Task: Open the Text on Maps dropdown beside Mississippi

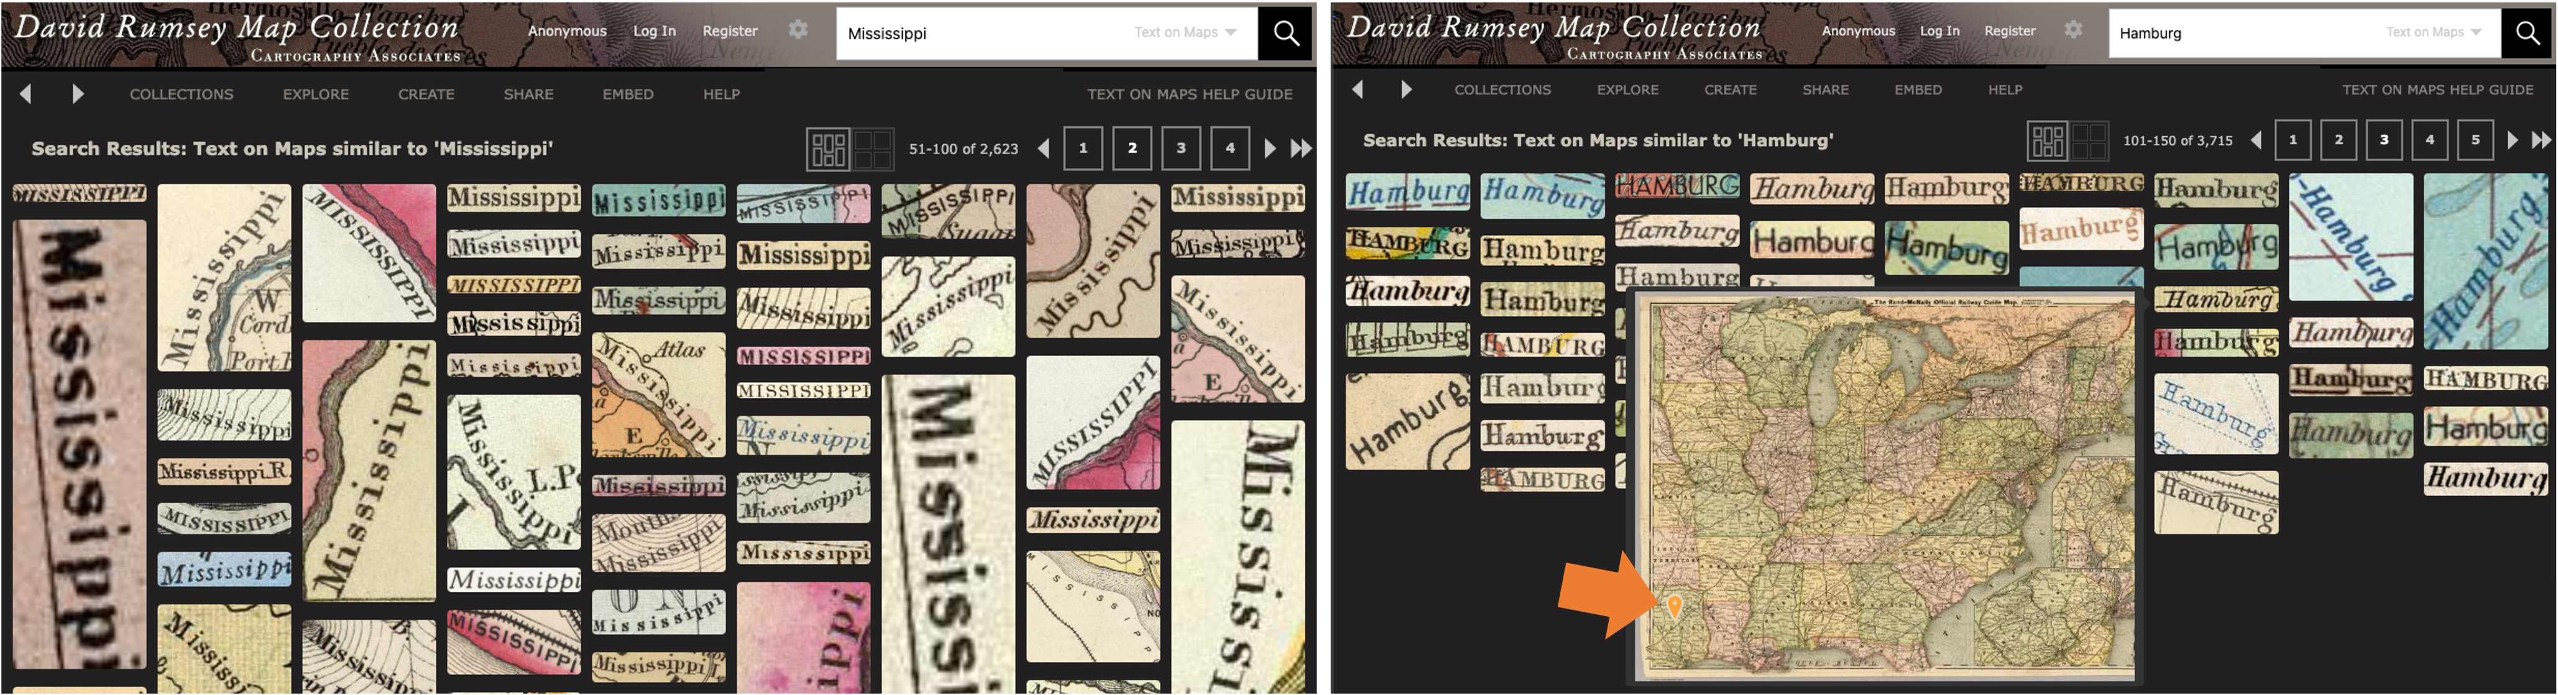Action: (1185, 32)
